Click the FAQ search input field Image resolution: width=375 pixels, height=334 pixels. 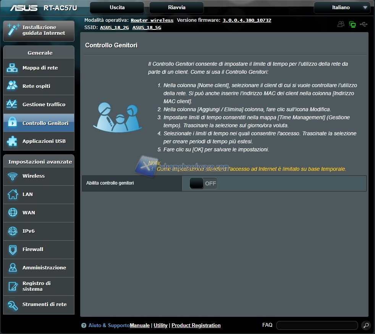[x=317, y=326]
